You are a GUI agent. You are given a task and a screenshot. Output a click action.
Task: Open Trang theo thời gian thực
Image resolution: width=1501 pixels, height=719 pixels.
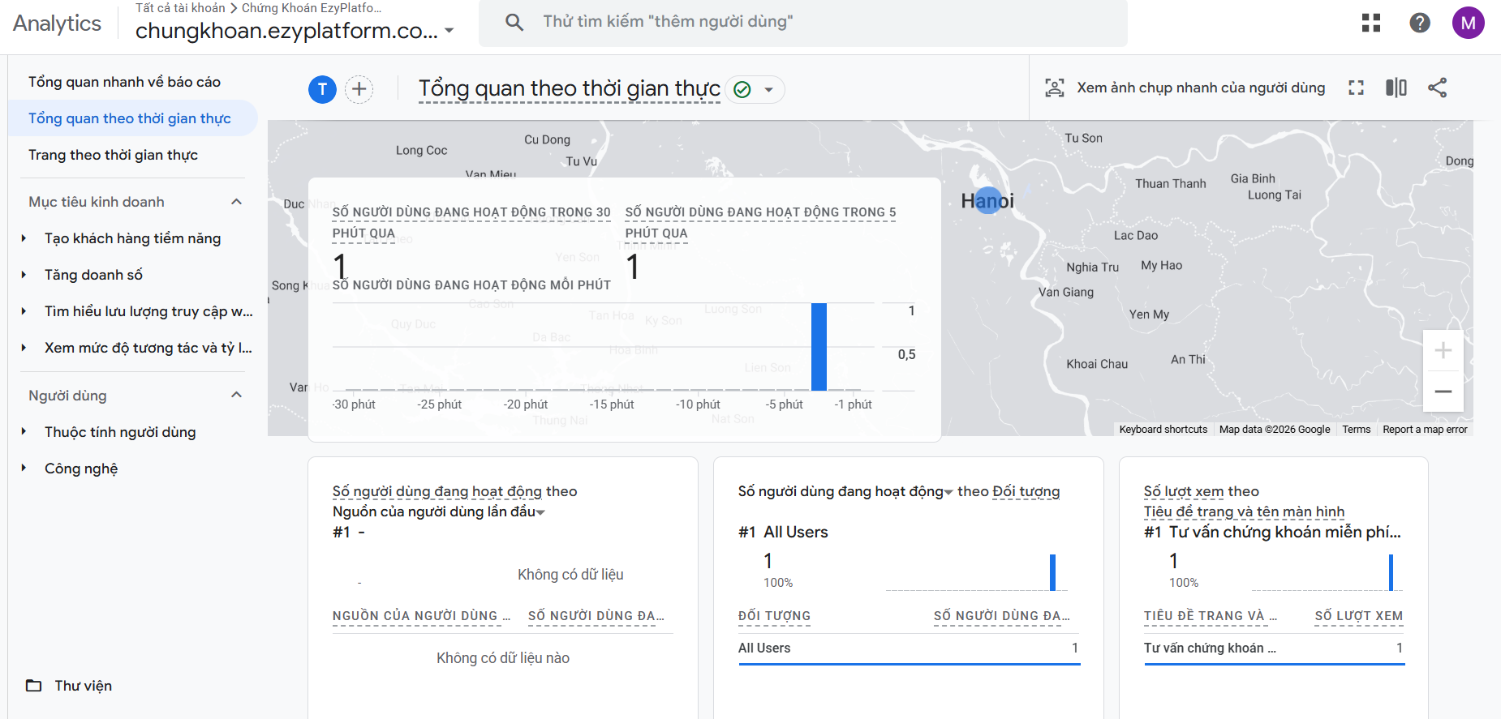tap(113, 155)
